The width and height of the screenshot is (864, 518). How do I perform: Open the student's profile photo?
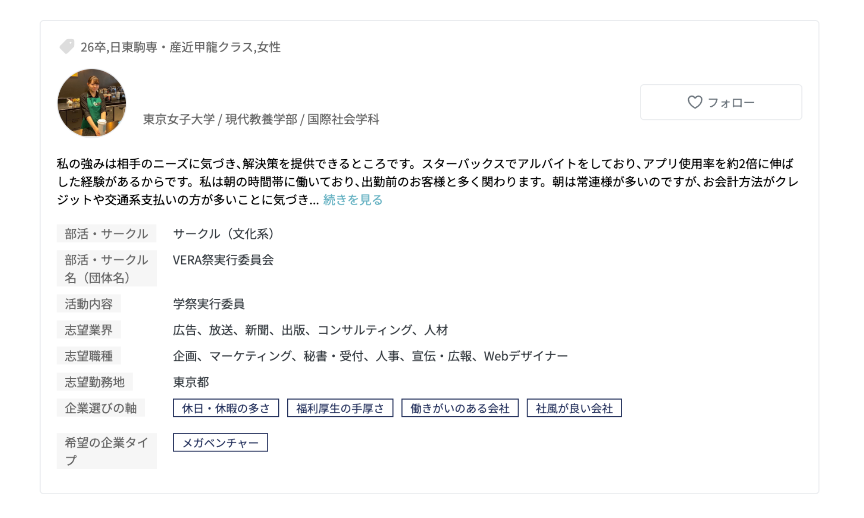click(x=92, y=103)
